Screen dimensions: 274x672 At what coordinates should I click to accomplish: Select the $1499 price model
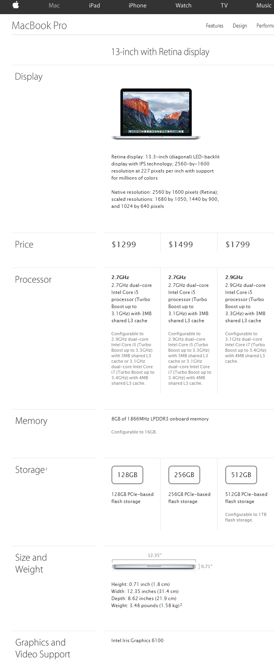(181, 244)
